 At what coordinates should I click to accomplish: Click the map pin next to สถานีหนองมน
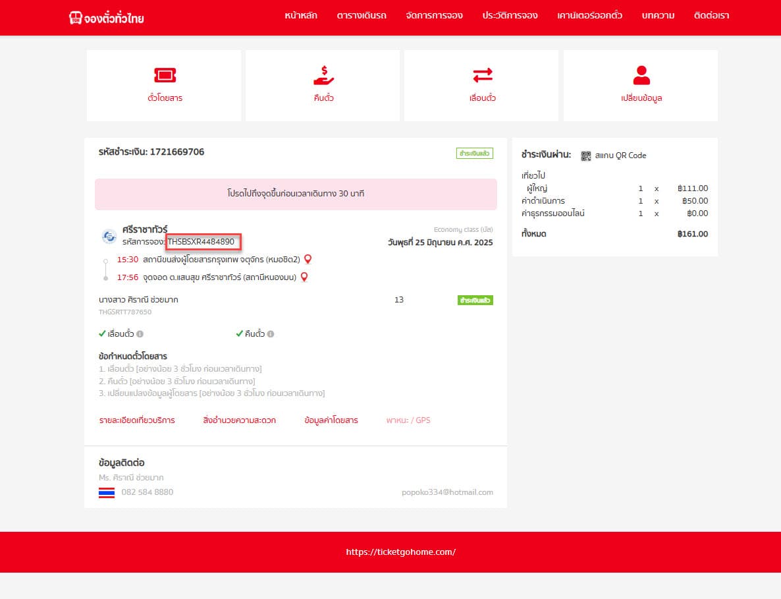coord(304,277)
